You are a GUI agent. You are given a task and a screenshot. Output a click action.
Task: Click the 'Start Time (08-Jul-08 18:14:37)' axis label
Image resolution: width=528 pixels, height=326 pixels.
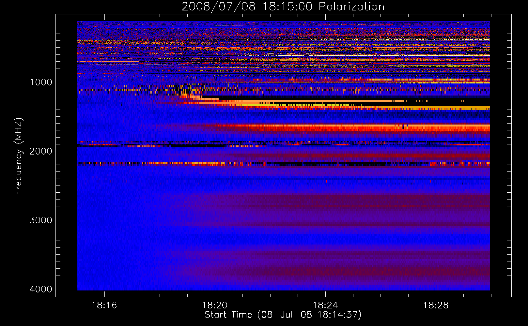pyautogui.click(x=283, y=315)
